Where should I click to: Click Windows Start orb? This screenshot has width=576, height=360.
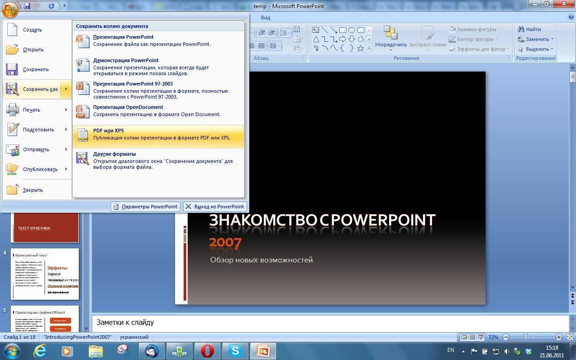click(x=12, y=351)
